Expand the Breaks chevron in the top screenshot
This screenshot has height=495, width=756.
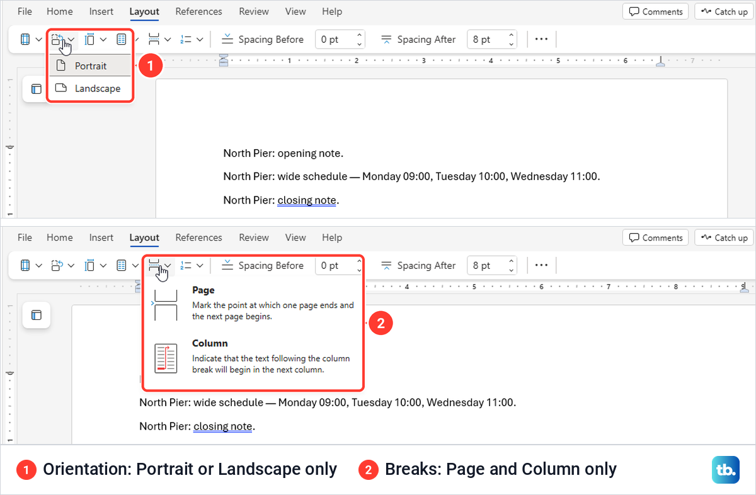(168, 40)
